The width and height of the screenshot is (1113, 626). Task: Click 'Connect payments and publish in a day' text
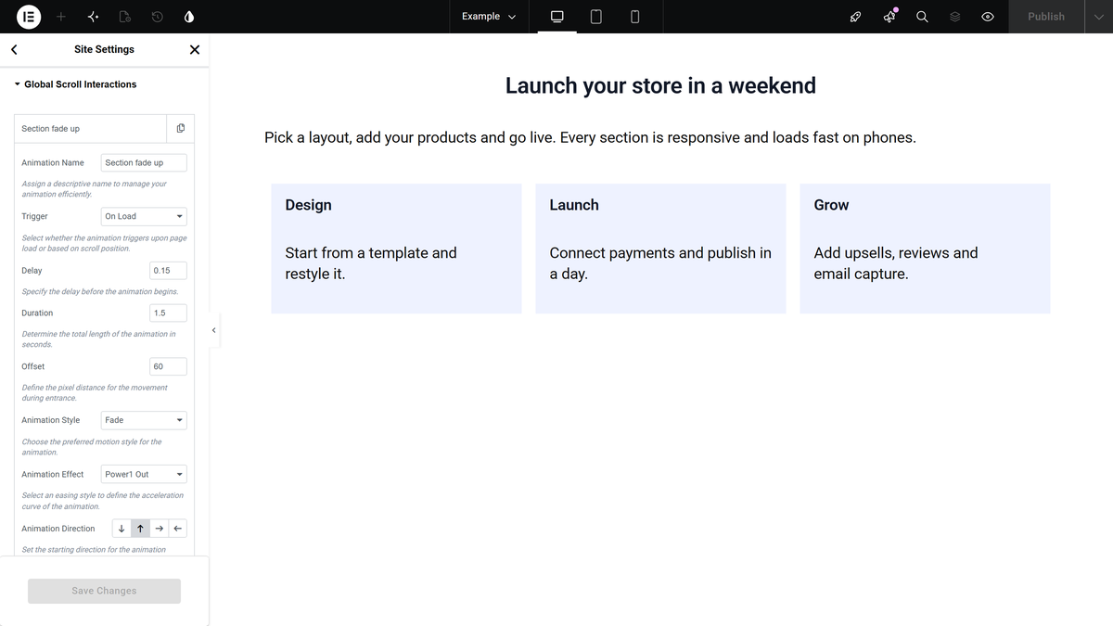pos(660,263)
